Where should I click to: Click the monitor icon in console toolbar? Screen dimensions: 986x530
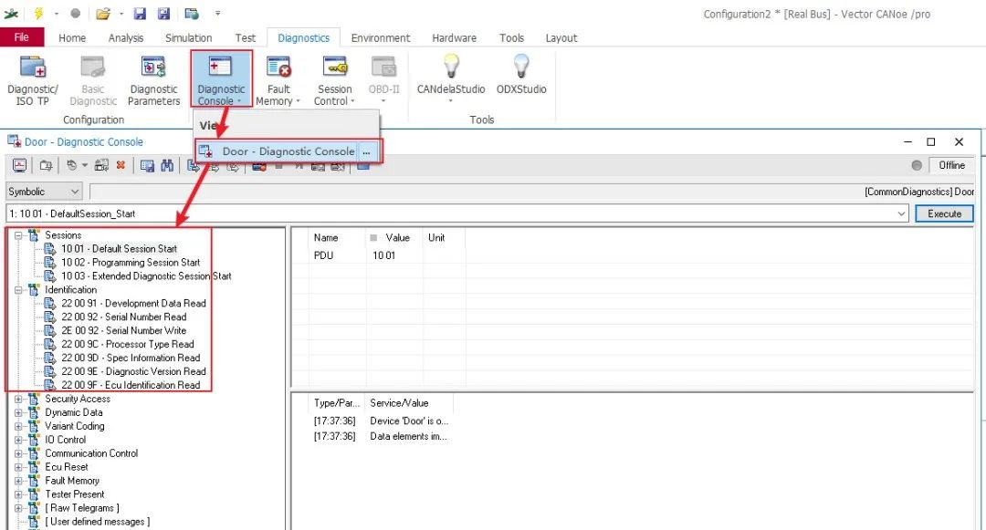pyautogui.click(x=19, y=165)
